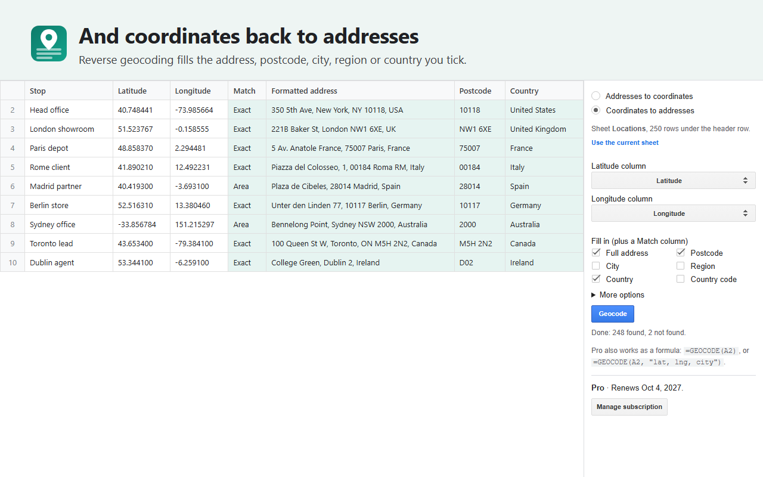
Task: Toggle the Country checkbox
Action: (x=596, y=279)
